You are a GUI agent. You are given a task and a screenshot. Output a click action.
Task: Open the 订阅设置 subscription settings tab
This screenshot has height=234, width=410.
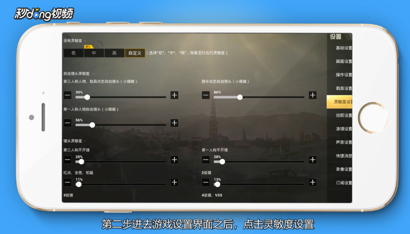tap(340, 183)
